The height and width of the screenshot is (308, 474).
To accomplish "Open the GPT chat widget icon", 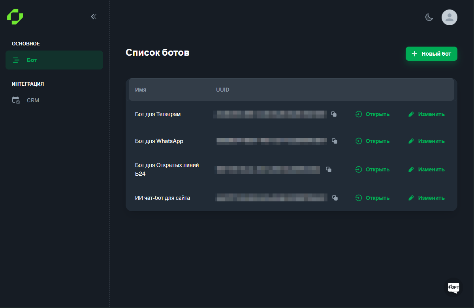I will [x=453, y=287].
